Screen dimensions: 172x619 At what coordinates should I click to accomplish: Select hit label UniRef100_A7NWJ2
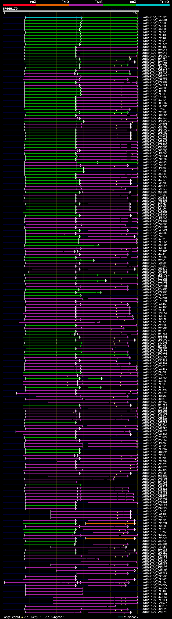tap(154, 109)
